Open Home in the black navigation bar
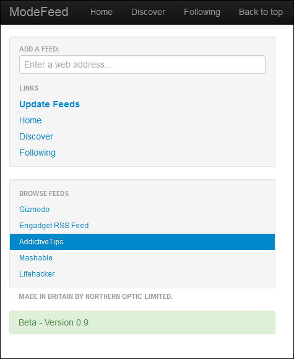The height and width of the screenshot is (359, 294). coord(102,12)
